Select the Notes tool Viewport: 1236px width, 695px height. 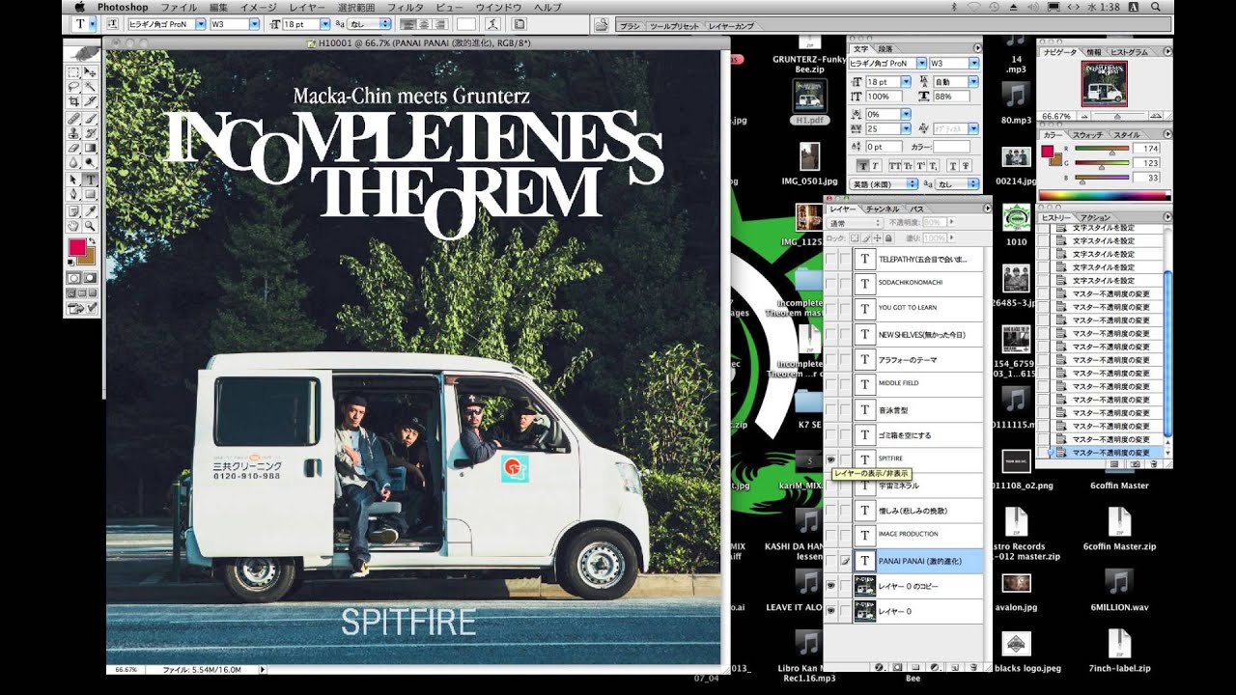point(73,209)
